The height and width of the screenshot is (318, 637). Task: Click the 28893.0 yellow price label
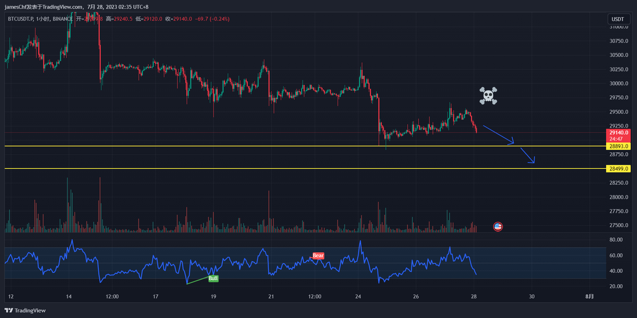click(x=619, y=146)
